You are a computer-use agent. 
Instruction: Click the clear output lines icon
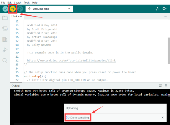pos(161,86)
